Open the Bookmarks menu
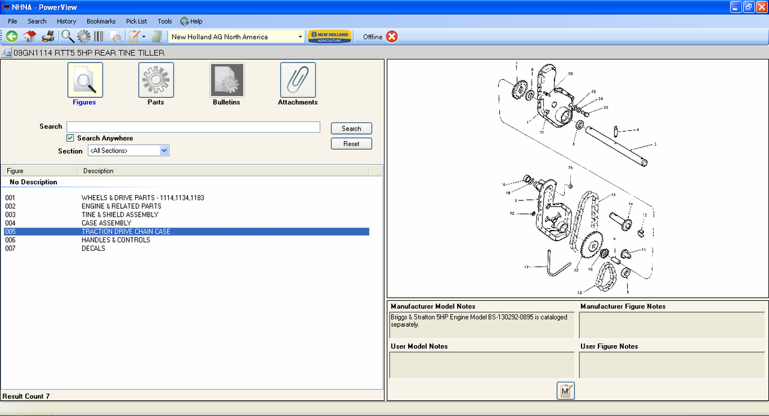Screen dimensions: 769x416 point(101,21)
